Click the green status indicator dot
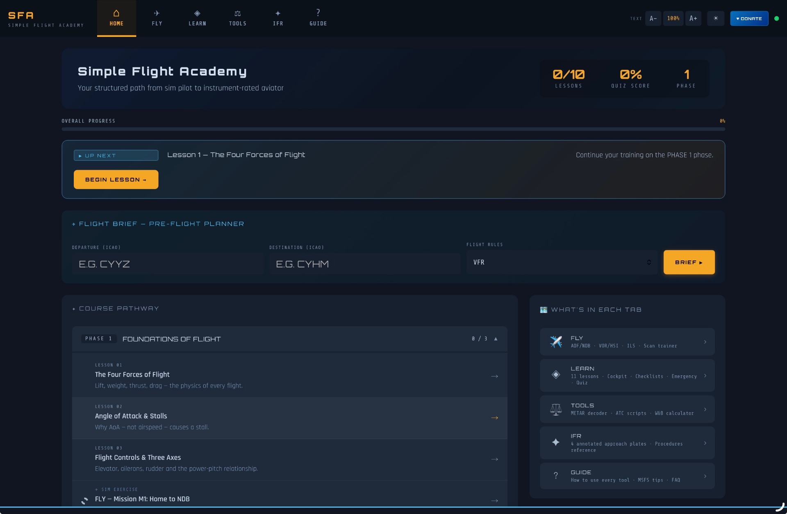The height and width of the screenshot is (514, 787). coord(776,18)
